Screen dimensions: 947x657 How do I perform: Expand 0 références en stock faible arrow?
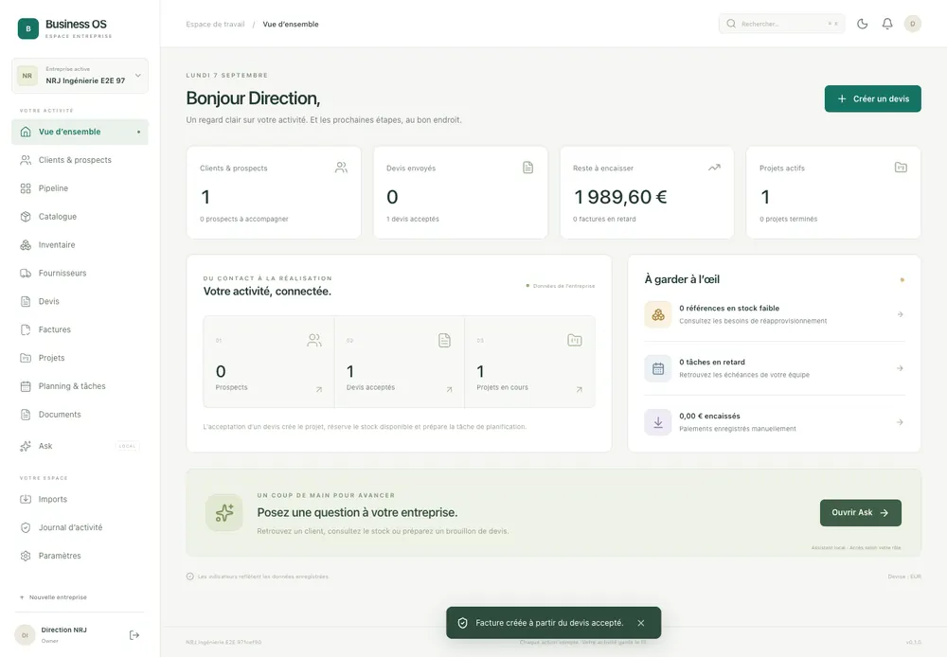[900, 314]
